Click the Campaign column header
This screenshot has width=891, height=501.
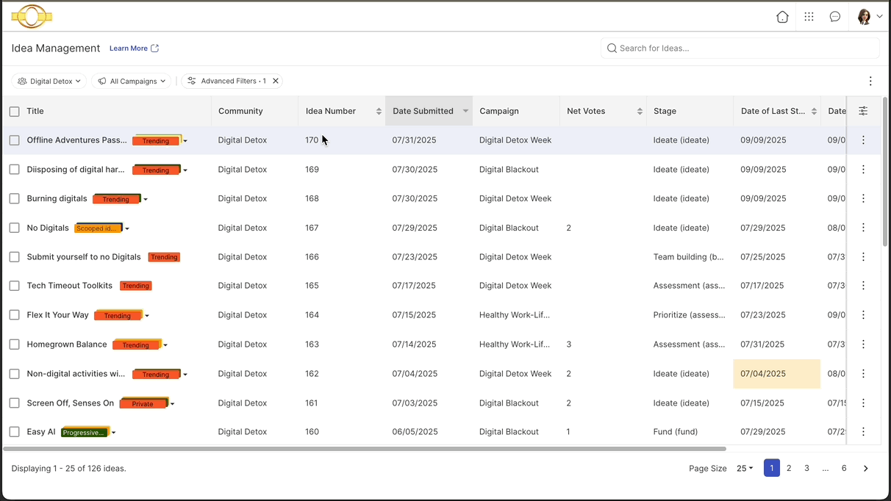pyautogui.click(x=499, y=112)
